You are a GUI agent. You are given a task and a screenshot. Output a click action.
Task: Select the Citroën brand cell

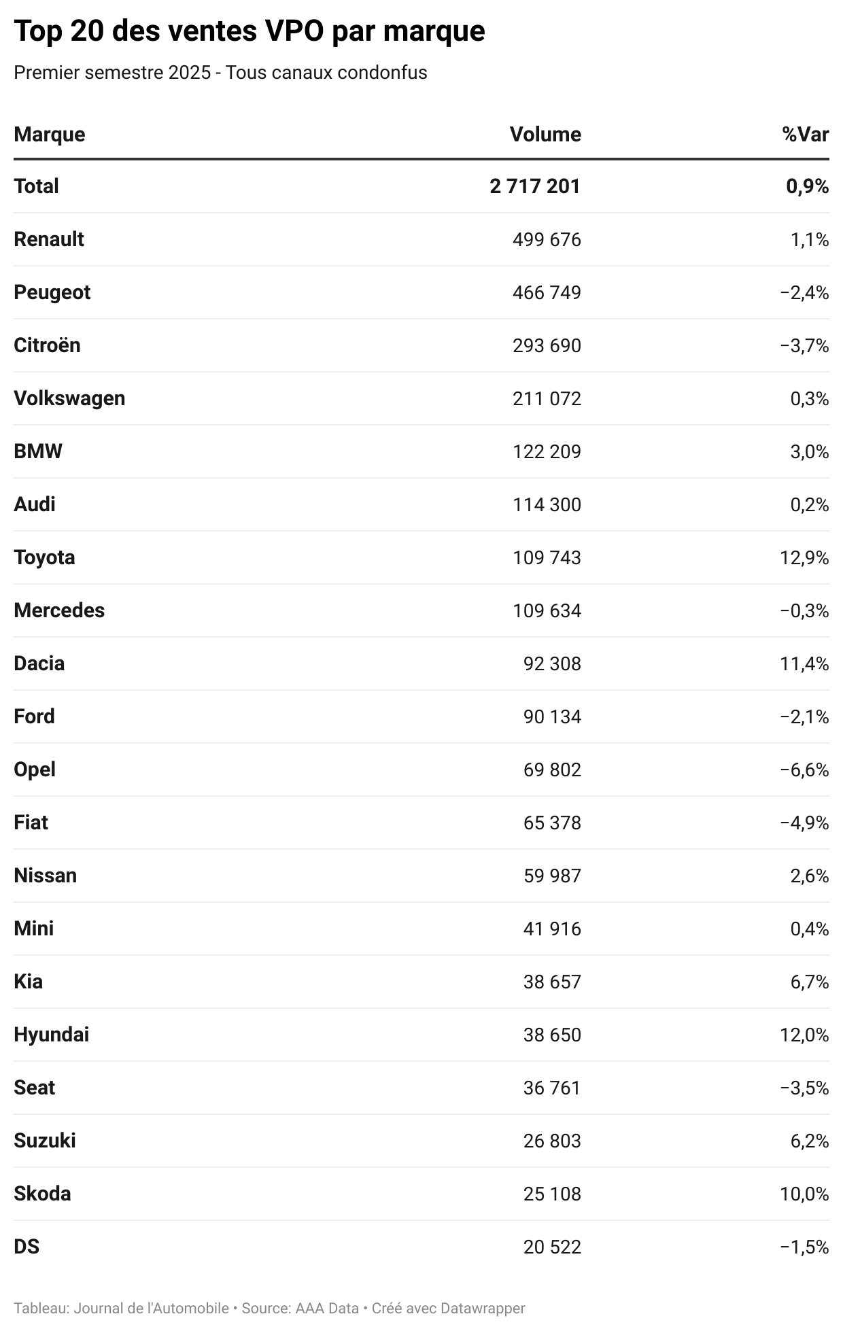coord(47,345)
